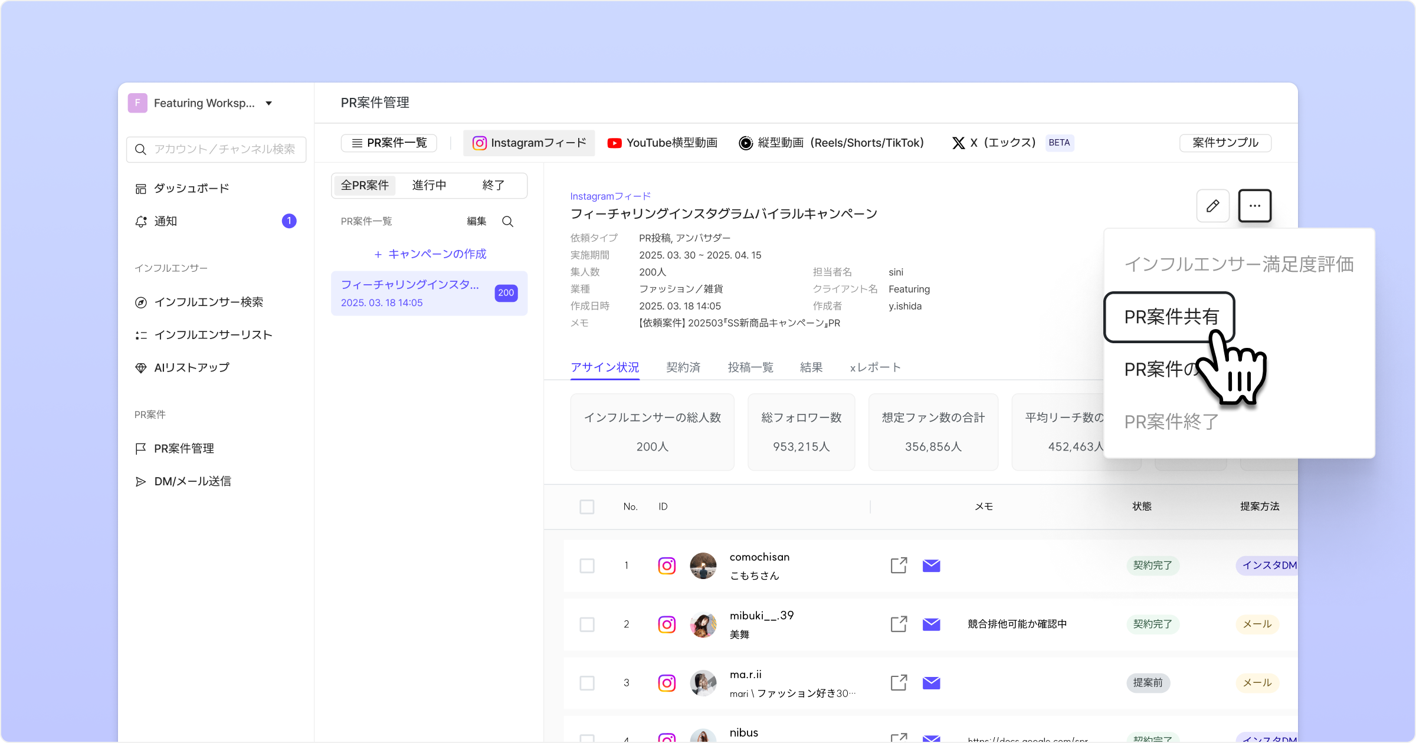Image resolution: width=1416 pixels, height=743 pixels.
Task: Open the YouTube横型動画 tab
Action: (x=663, y=143)
